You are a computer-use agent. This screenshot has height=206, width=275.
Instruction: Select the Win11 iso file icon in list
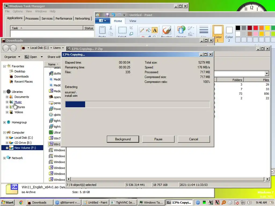[x=51, y=144]
